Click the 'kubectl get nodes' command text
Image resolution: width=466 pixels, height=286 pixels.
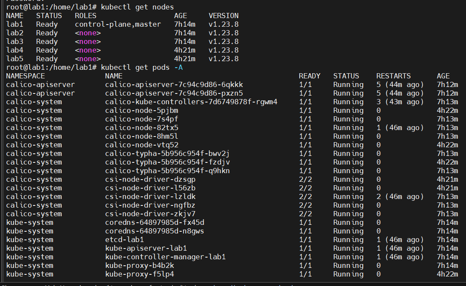click(137, 7)
